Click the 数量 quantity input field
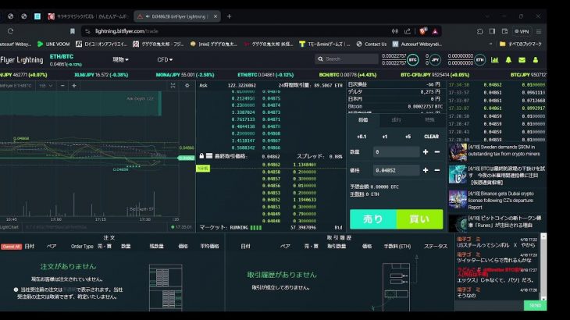The image size is (570, 320). point(396,152)
